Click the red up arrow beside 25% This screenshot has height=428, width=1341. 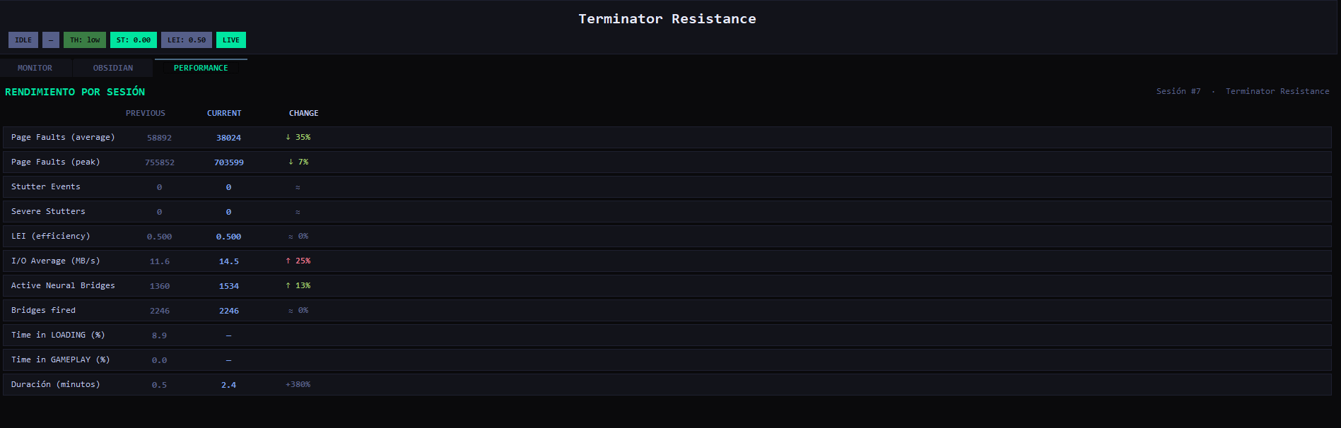click(288, 261)
